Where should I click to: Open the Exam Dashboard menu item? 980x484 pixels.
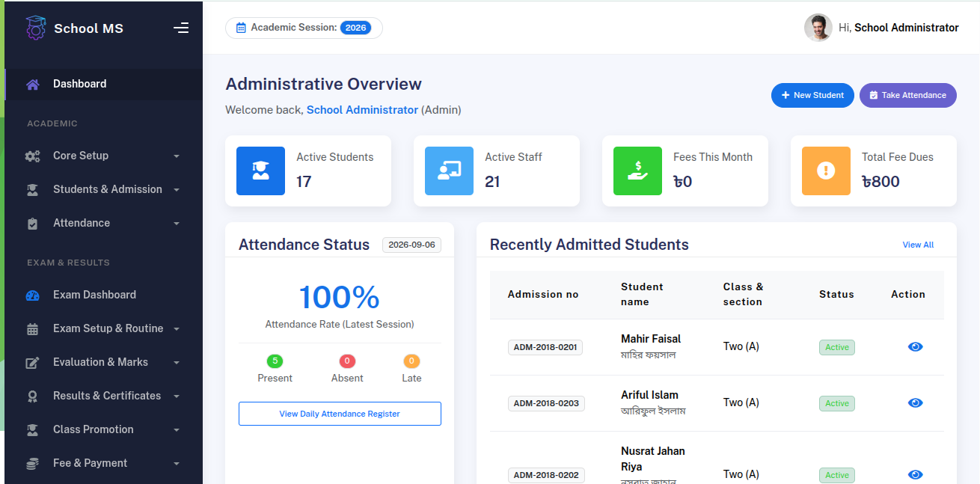click(103, 295)
